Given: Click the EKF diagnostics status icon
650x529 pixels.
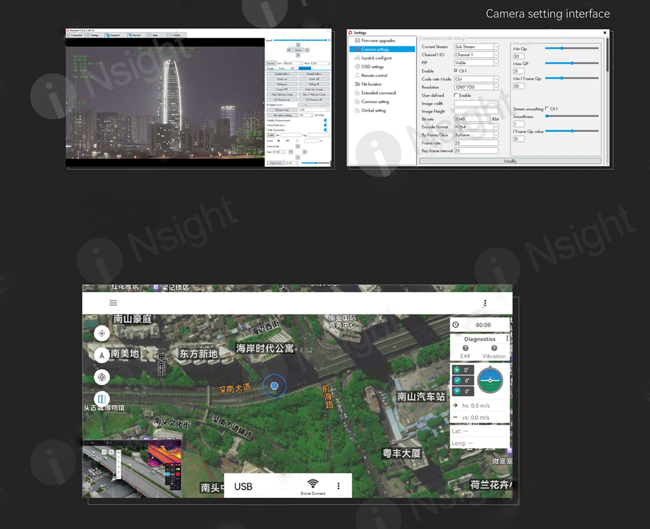Looking at the screenshot, I should pos(465,348).
